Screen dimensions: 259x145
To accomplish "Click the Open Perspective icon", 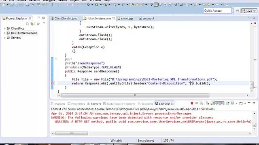I will pyautogui.click(x=238, y=11).
